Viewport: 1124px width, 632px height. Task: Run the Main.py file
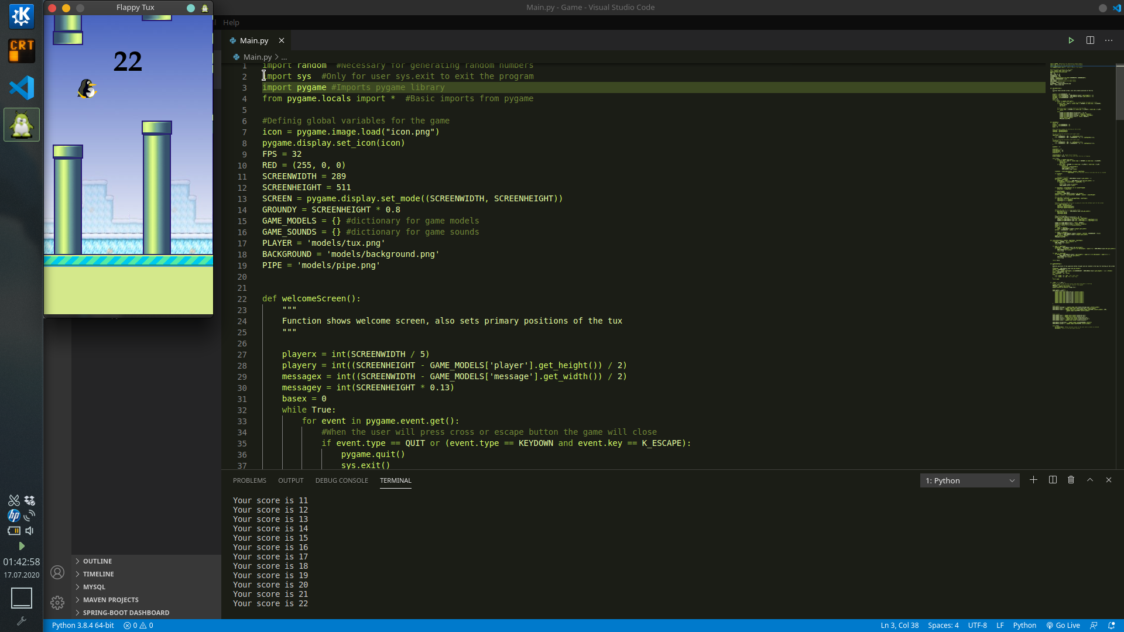point(1071,40)
